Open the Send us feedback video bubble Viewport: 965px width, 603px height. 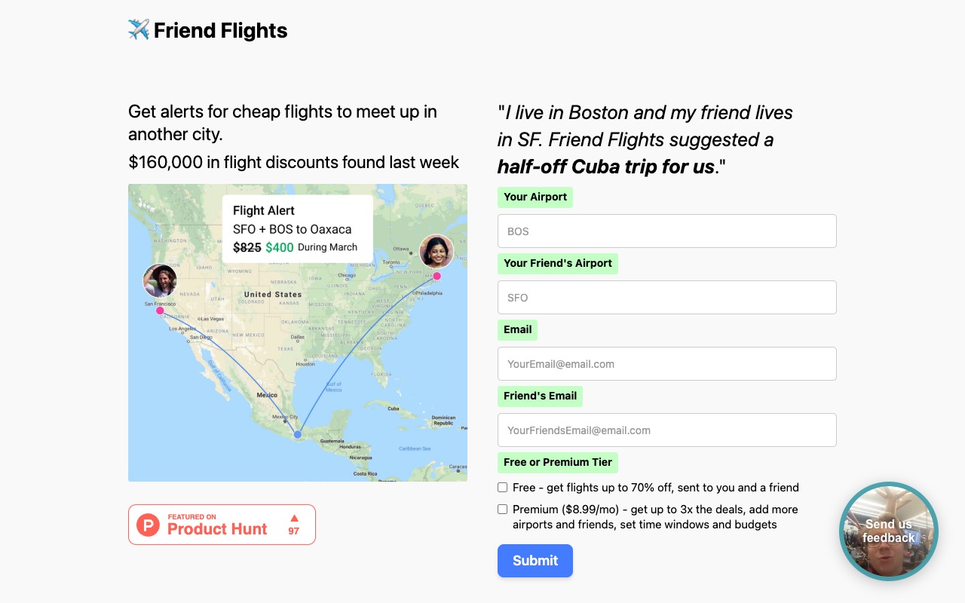(888, 531)
